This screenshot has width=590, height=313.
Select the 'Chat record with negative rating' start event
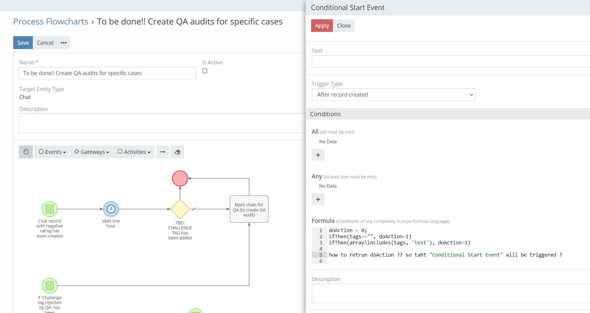tap(50, 209)
